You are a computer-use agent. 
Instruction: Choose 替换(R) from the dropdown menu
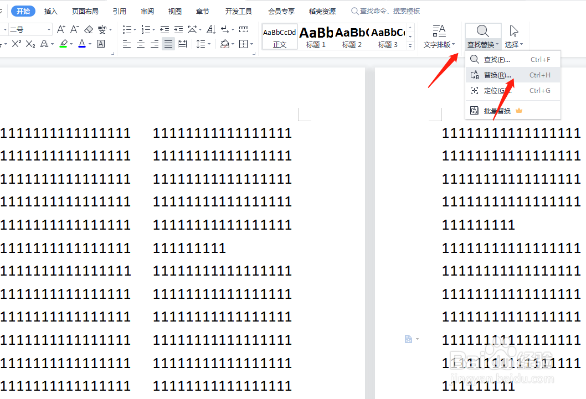pyautogui.click(x=513, y=75)
